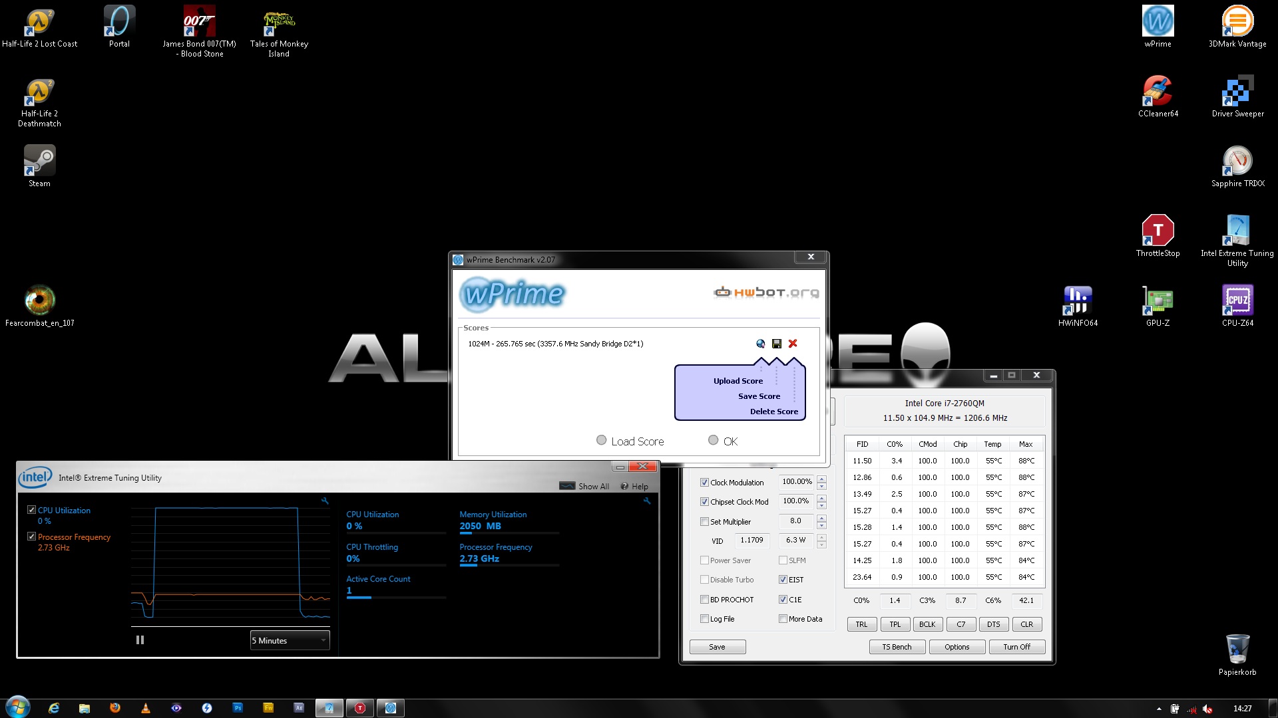Viewport: 1278px width, 718px height.
Task: Open the ThrottleStop desktop shortcut
Action: [1158, 236]
